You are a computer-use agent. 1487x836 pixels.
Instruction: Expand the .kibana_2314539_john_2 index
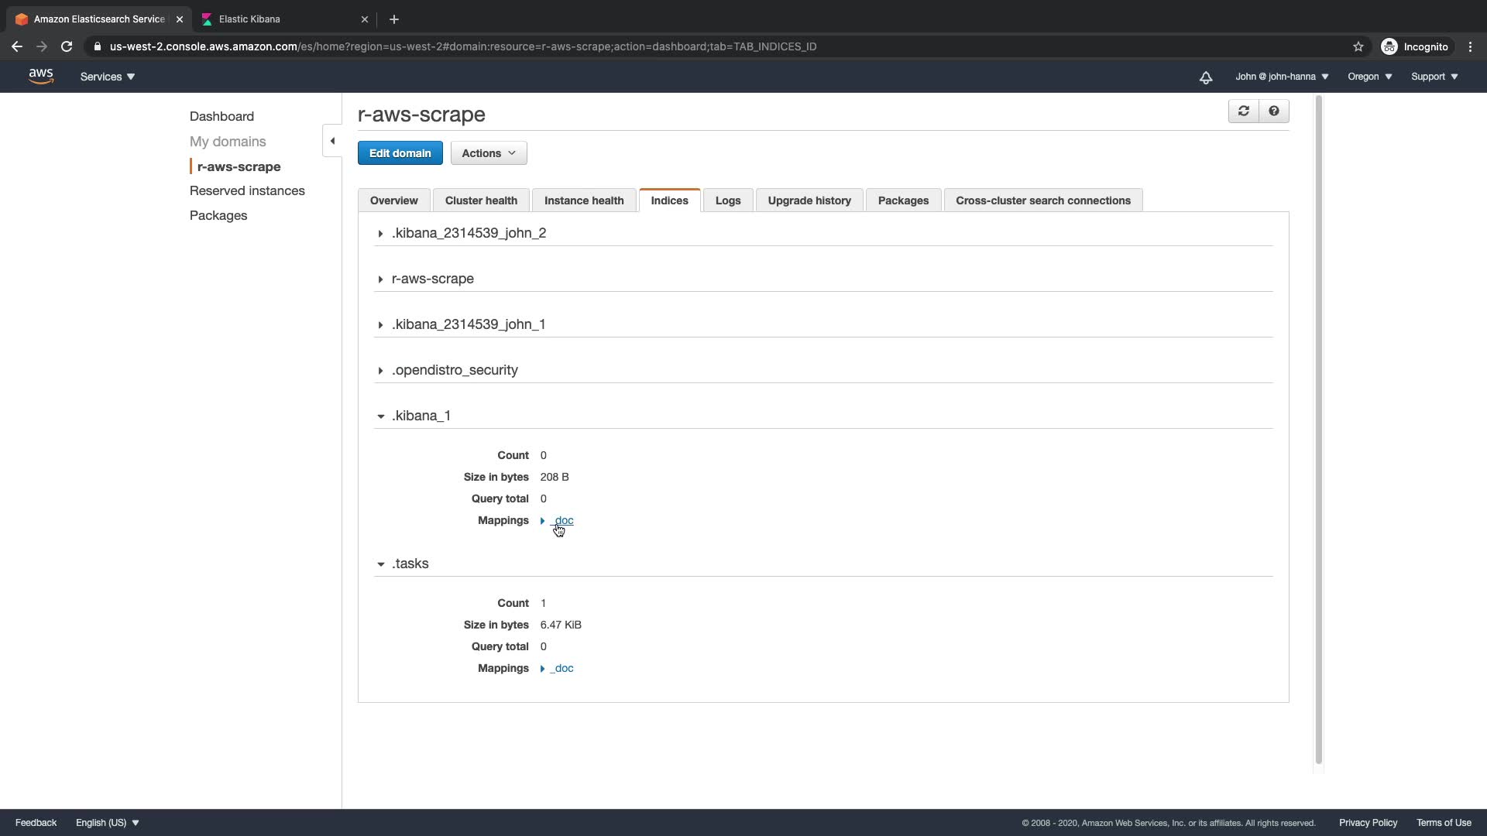tap(469, 233)
